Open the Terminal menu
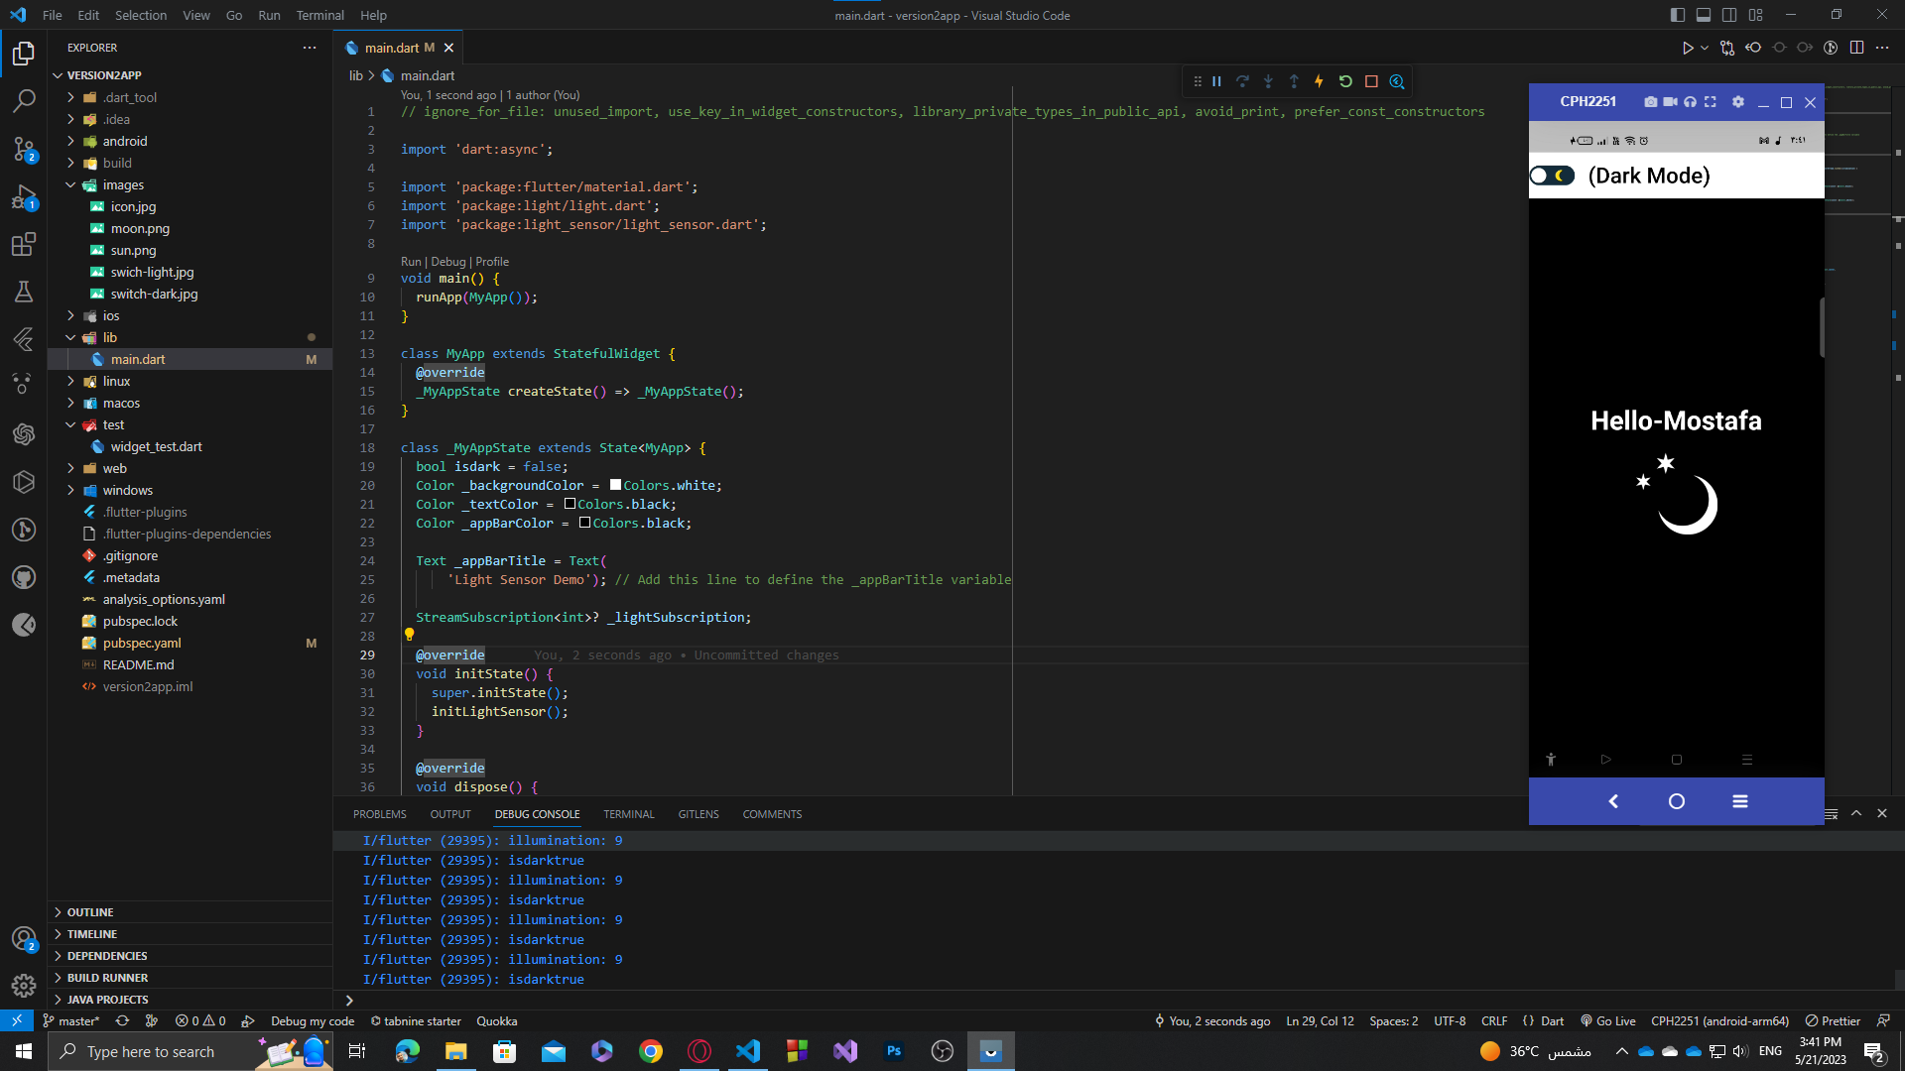This screenshot has width=1905, height=1071. (x=319, y=15)
